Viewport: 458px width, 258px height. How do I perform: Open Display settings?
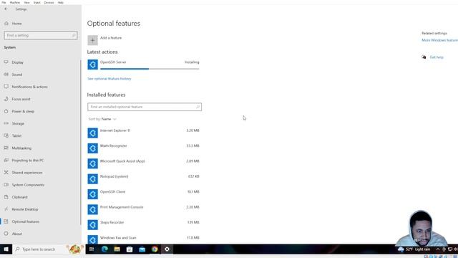pyautogui.click(x=17, y=62)
